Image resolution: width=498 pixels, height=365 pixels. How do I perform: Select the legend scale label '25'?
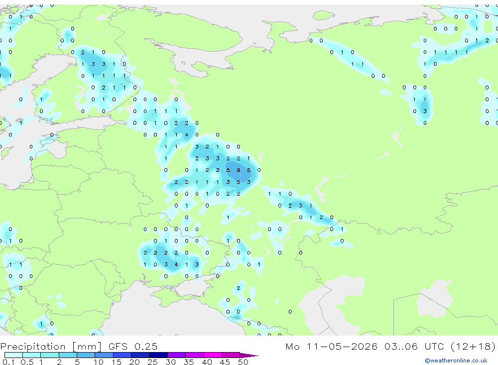[152, 362]
